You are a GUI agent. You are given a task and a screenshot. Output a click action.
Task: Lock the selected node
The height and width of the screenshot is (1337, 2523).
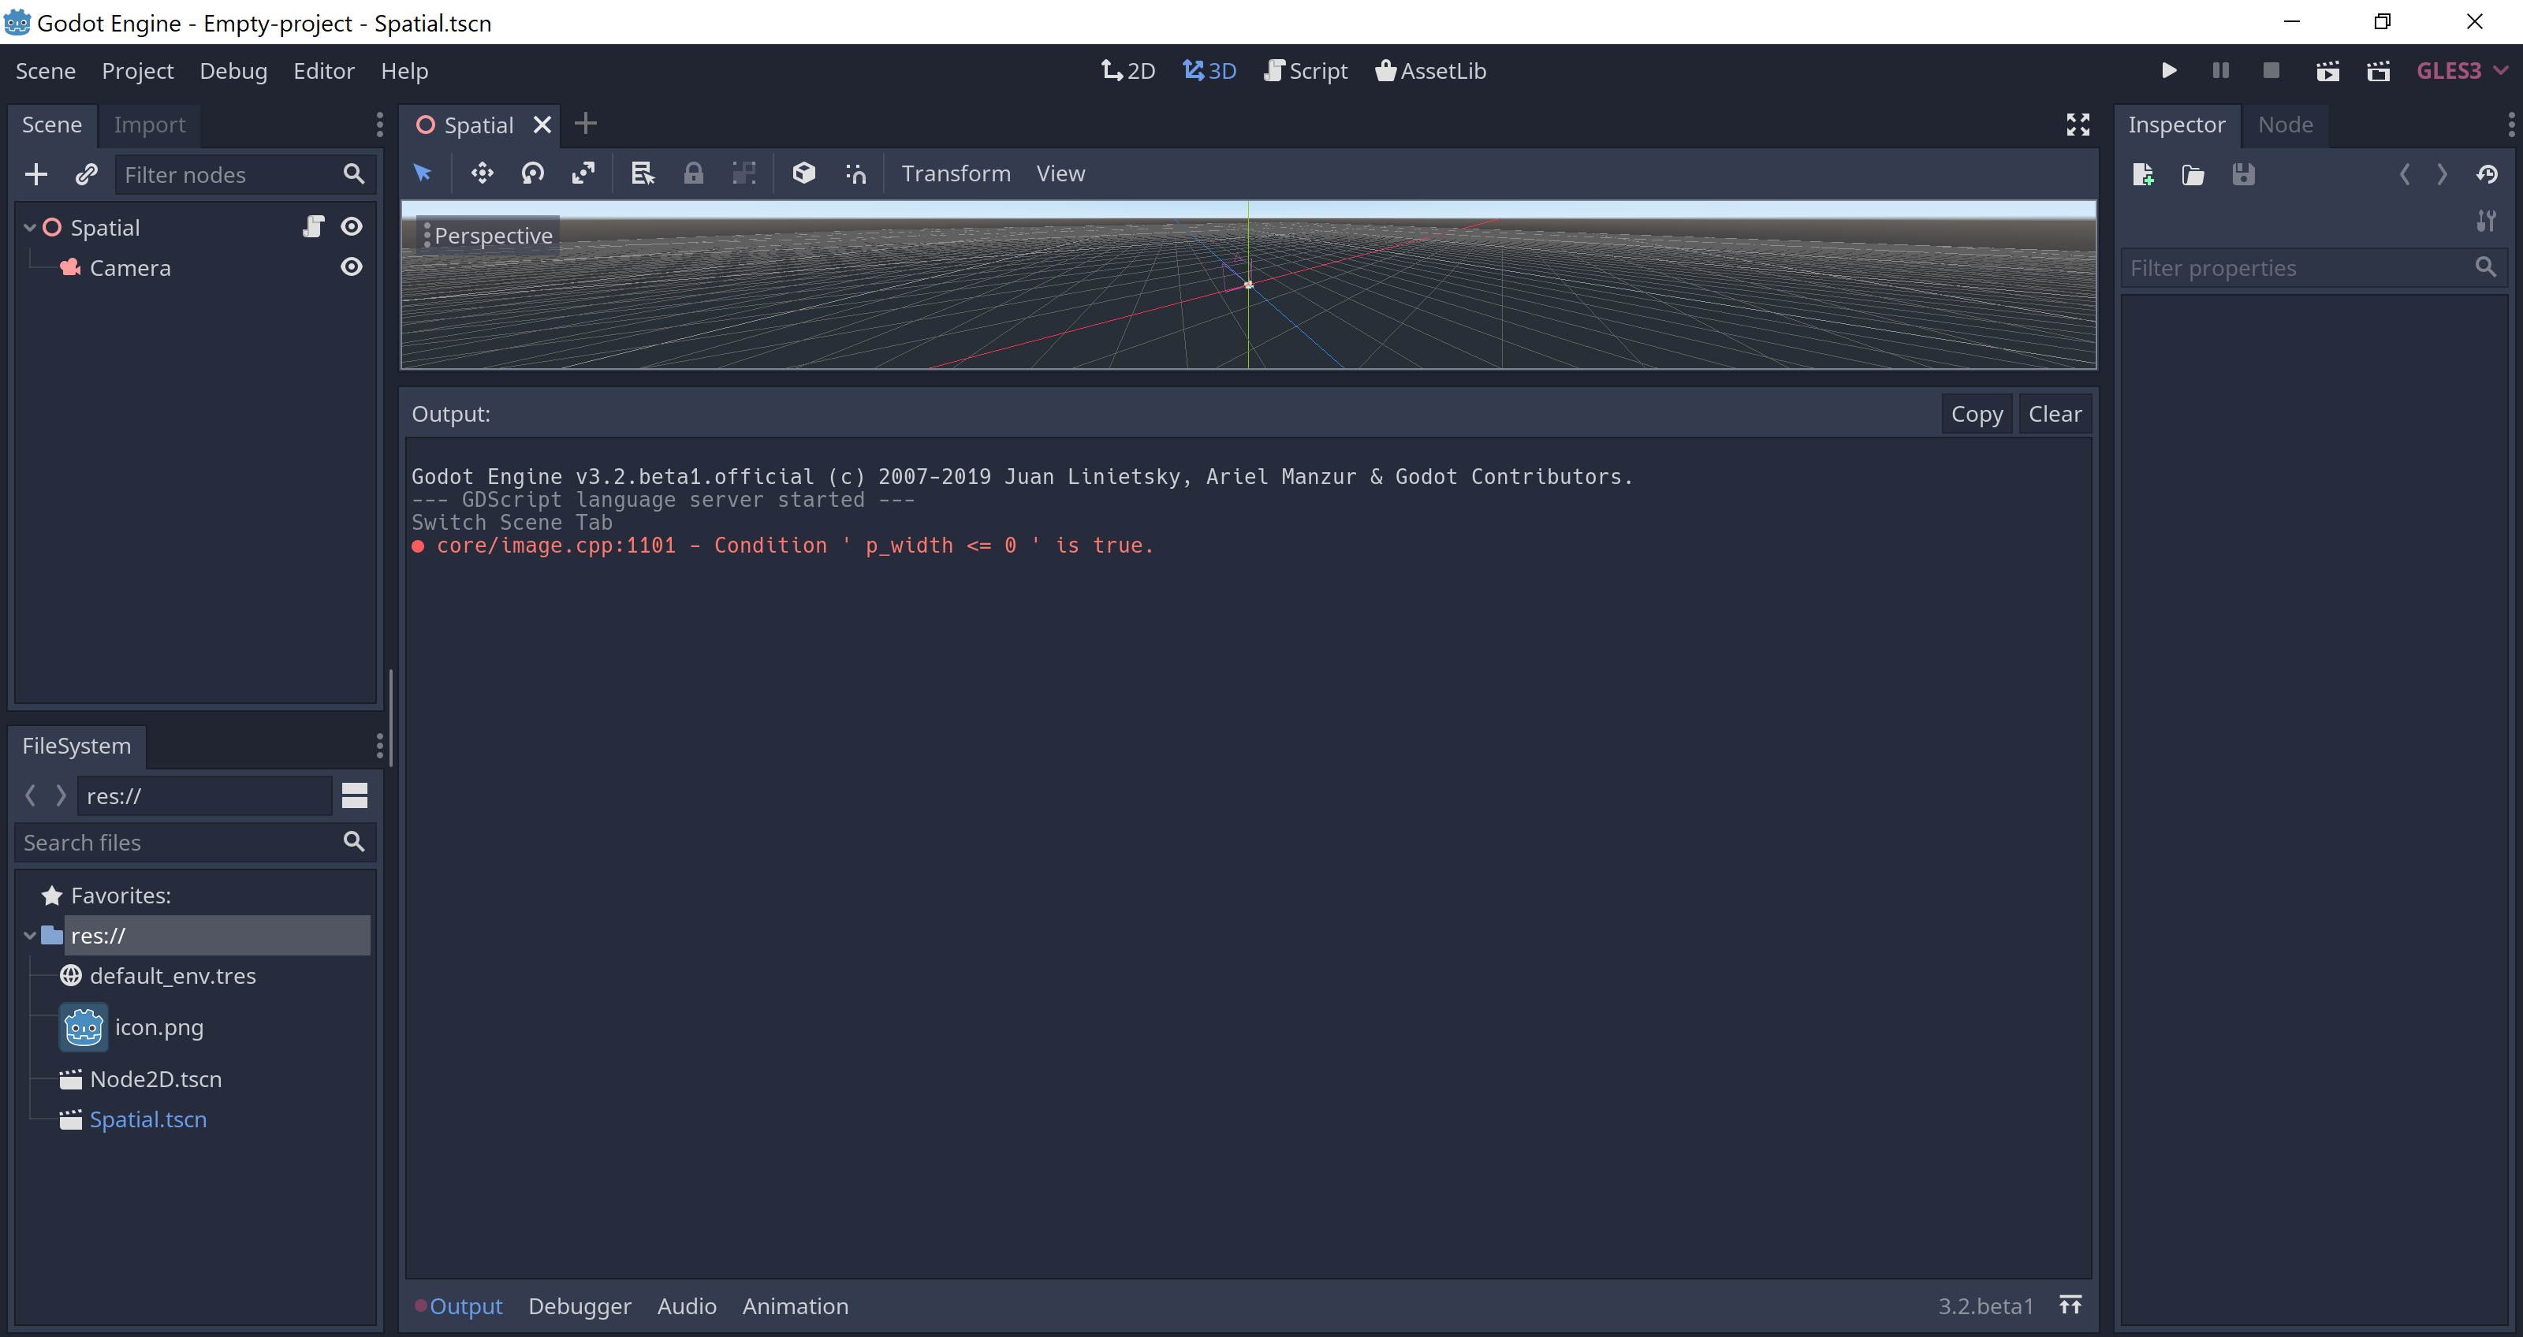tap(695, 173)
